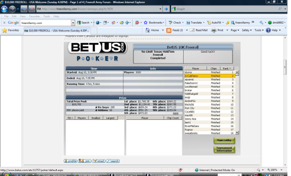
Task: Open Favorites star in the toolbar
Action: pos(5,30)
